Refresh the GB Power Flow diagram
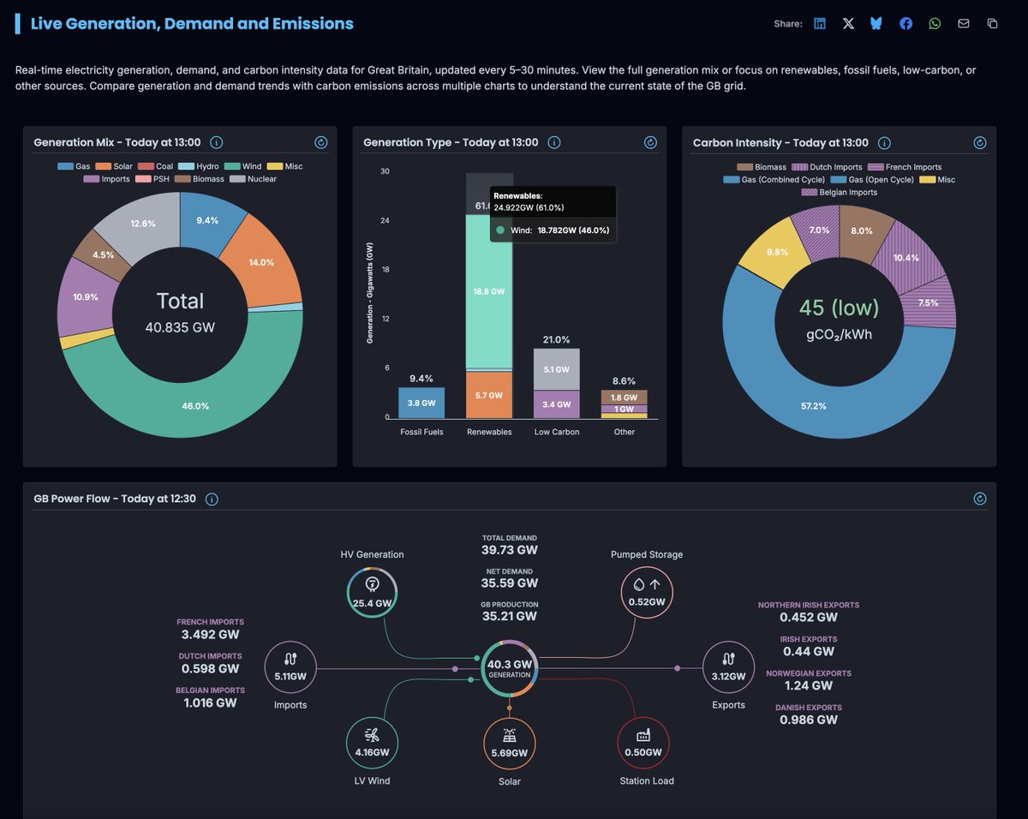Screen dimensions: 1028x819 (979, 498)
